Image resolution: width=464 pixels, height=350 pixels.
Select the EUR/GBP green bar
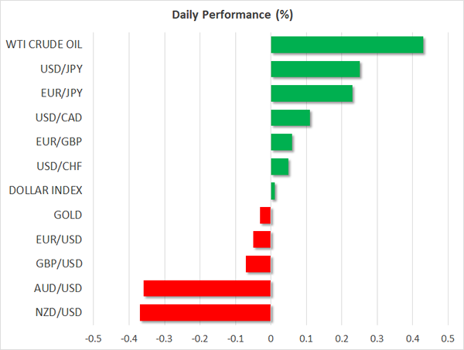click(281, 142)
